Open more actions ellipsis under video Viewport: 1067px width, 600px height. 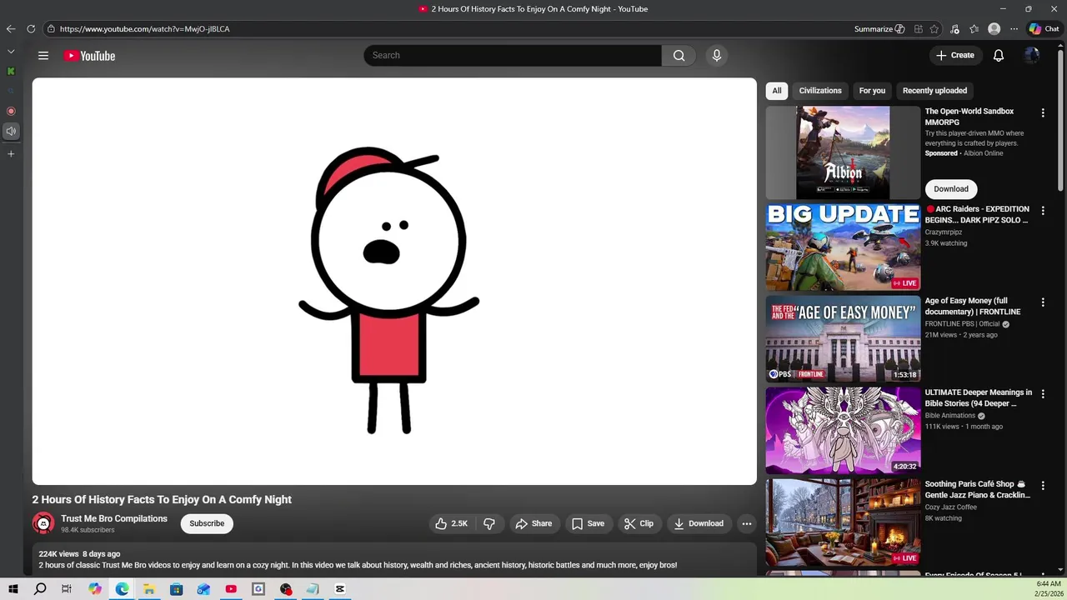coord(747,523)
